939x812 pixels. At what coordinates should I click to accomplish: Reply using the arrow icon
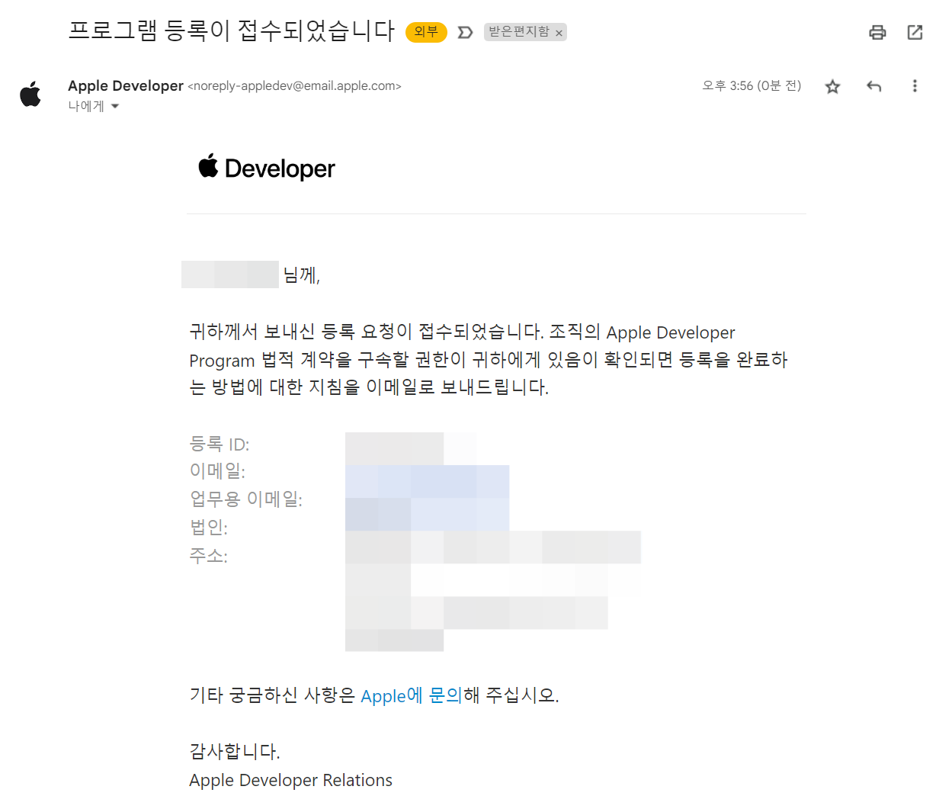[x=873, y=86]
